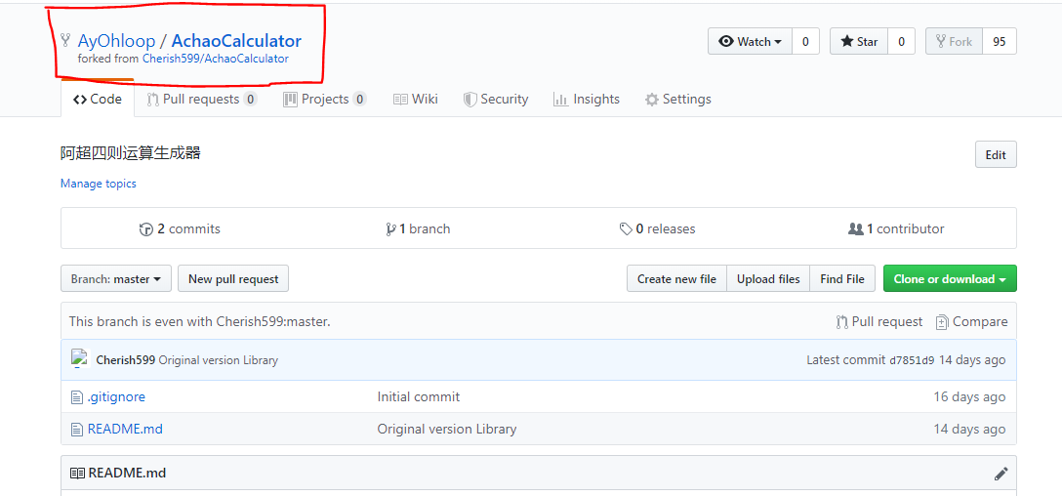This screenshot has width=1062, height=496.
Task: View the stargazers count next to Star
Action: pyautogui.click(x=902, y=41)
